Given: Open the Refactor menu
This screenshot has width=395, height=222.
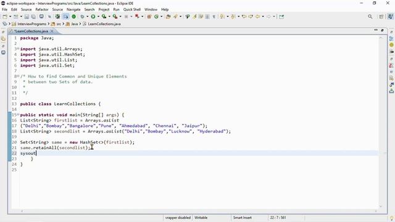Looking at the screenshot, I should 42,10.
